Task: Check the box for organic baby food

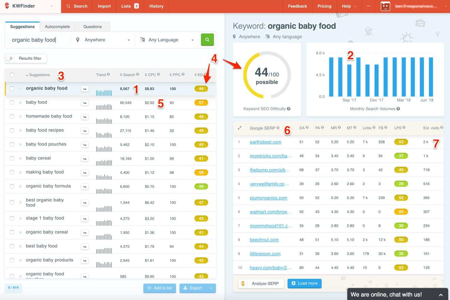Action: point(12,89)
